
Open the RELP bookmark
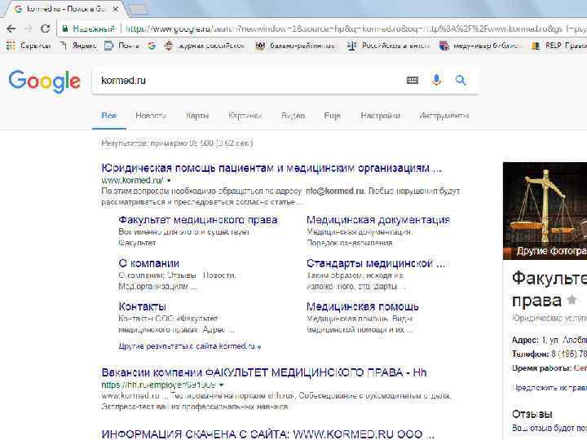(x=559, y=46)
